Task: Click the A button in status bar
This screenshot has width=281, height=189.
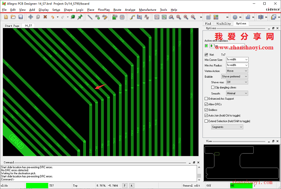Action: [131, 186]
